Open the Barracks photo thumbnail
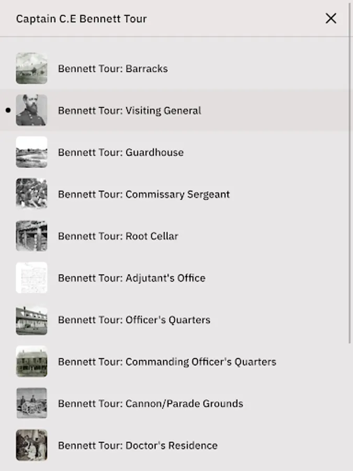353x471 pixels. [31, 69]
